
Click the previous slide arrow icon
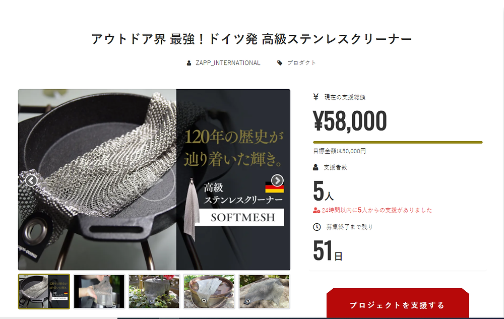click(31, 181)
